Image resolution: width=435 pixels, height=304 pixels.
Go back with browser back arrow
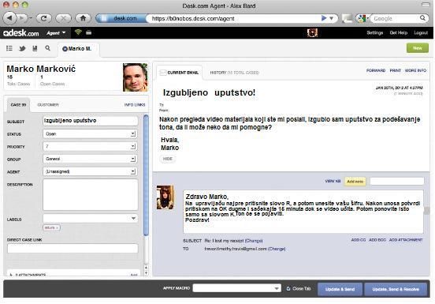[x=9, y=18]
